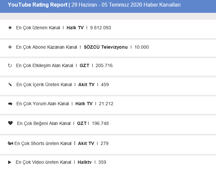Image resolution: width=216 pixels, height=170 pixels.
Task: Select GZT in the Etkileşim row
Action: point(85,65)
